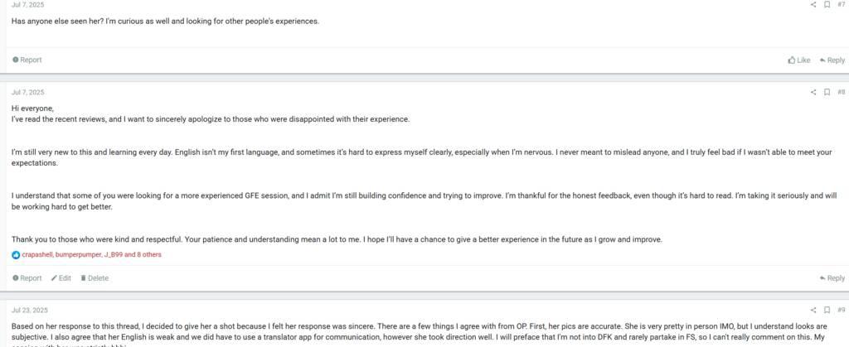Click the Jul 23, 2025 post date
849x347 pixels.
tap(29, 311)
